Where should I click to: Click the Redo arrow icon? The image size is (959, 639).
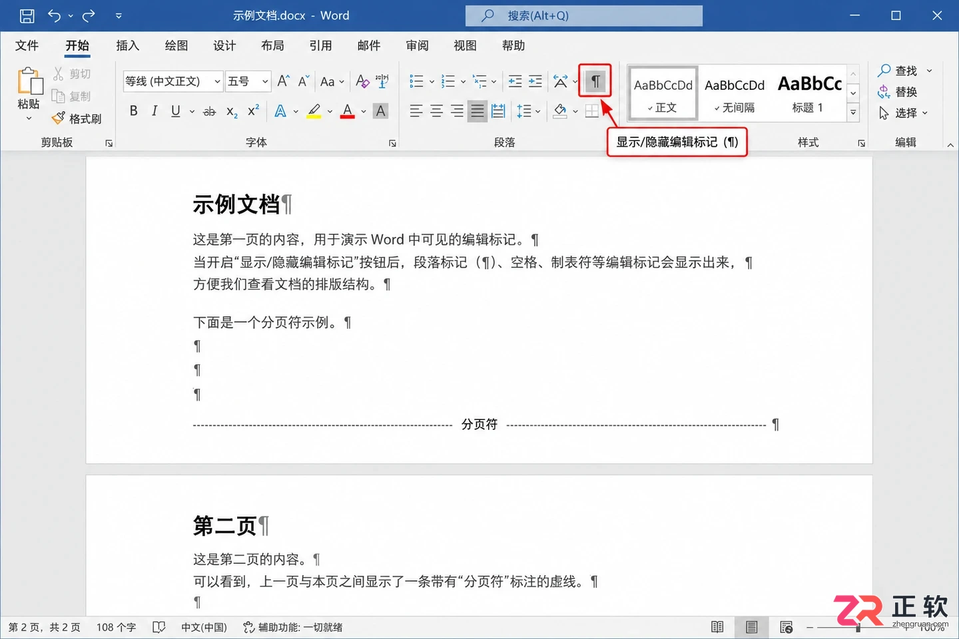(89, 15)
